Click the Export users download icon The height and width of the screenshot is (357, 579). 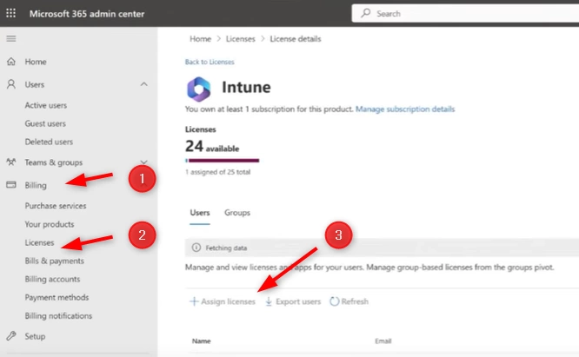[269, 301]
